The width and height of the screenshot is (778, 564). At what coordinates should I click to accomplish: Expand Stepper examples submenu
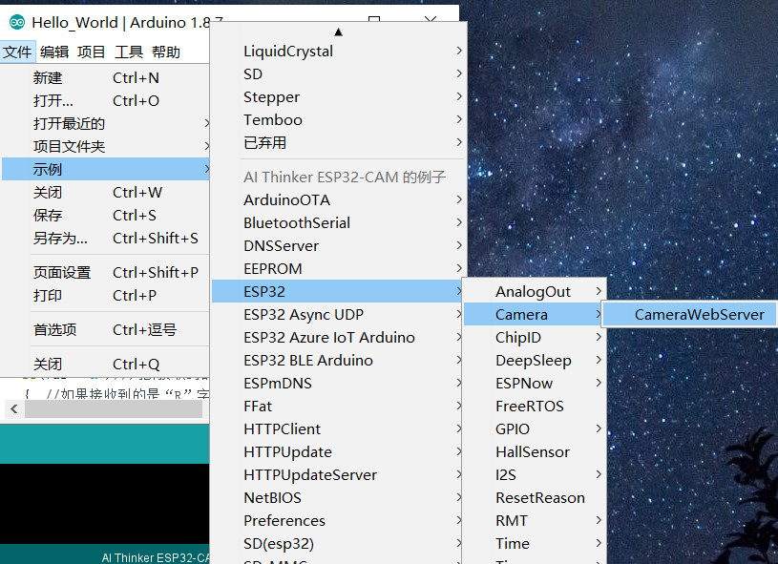click(x=338, y=96)
